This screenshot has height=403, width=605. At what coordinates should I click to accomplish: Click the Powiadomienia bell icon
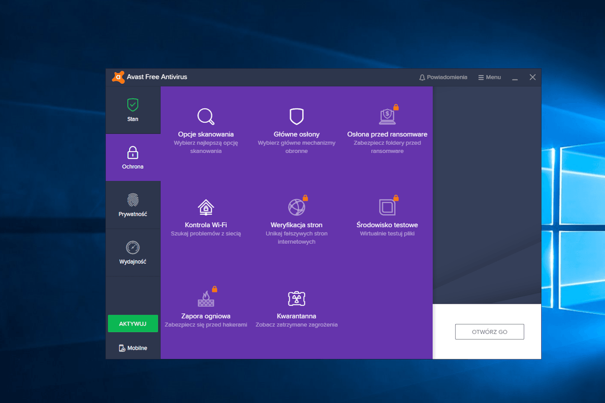[422, 77]
